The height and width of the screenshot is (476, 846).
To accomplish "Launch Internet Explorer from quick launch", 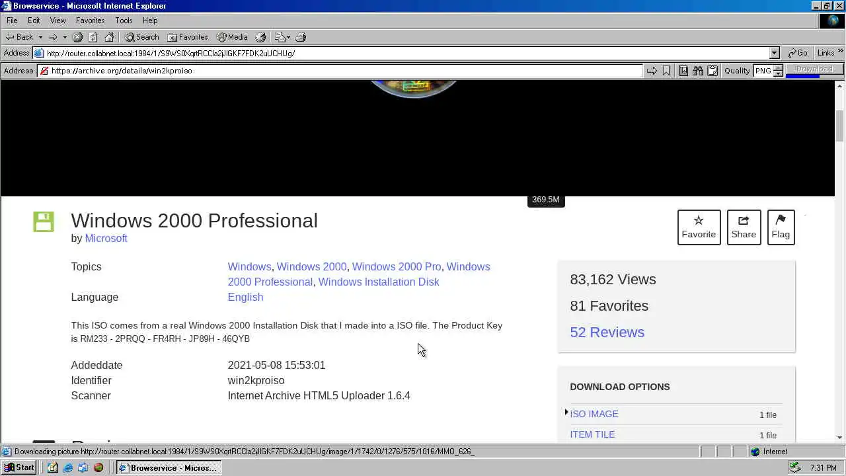I will tap(67, 467).
